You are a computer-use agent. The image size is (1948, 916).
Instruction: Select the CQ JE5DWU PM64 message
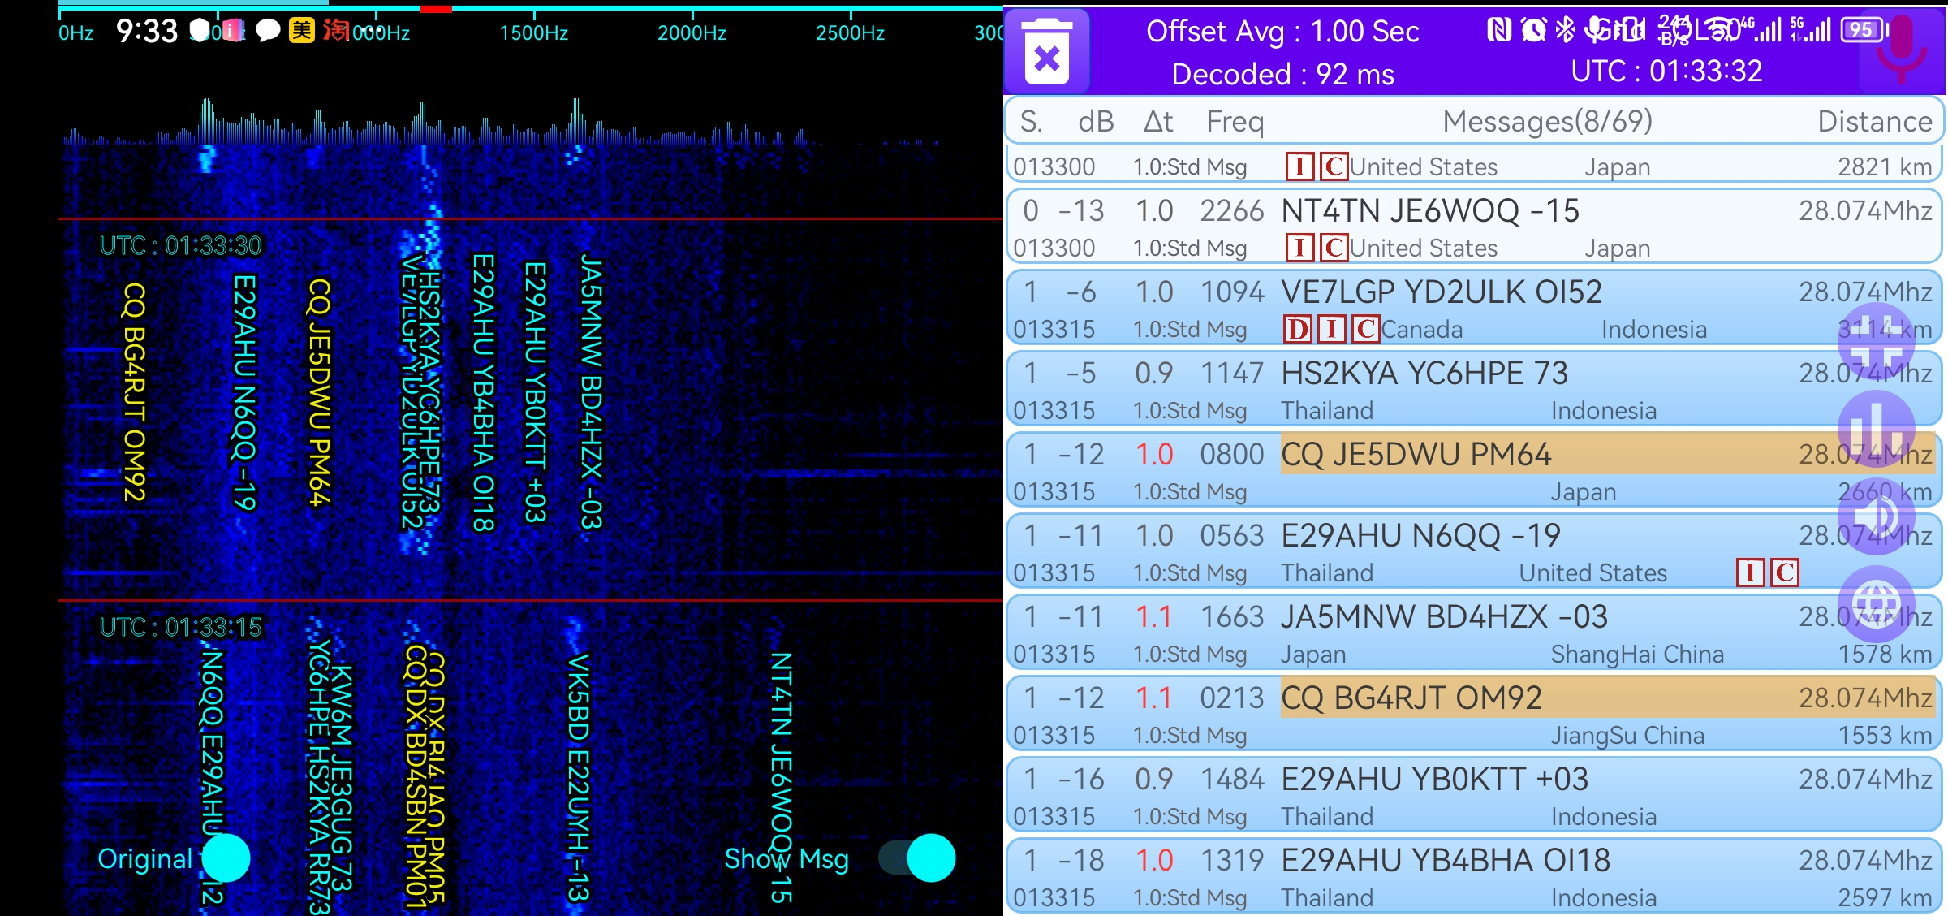[x=1416, y=455]
